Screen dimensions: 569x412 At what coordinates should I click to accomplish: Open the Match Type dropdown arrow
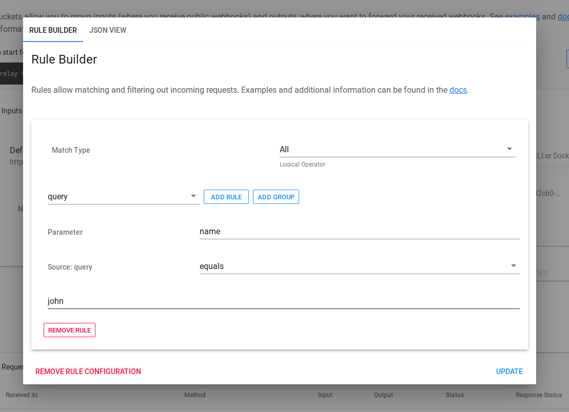click(x=509, y=149)
